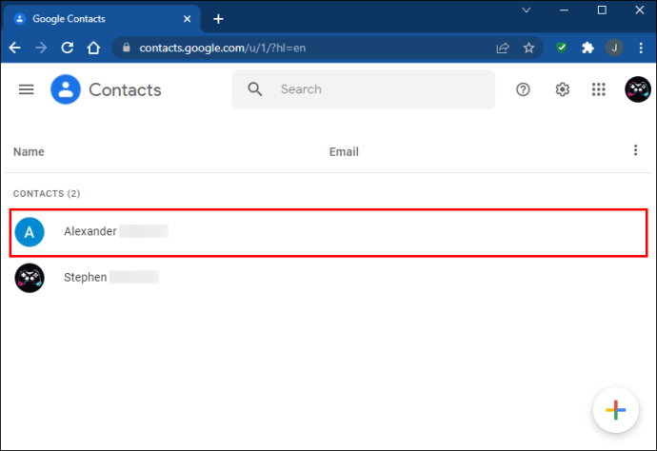Create a new contact with plus button
Screen dimensions: 657x451
click(615, 410)
